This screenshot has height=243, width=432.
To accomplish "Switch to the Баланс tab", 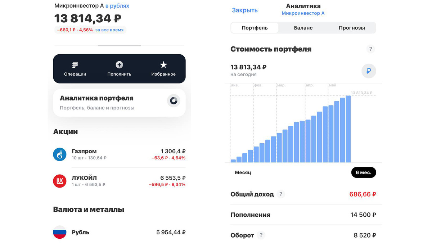I will (303, 27).
